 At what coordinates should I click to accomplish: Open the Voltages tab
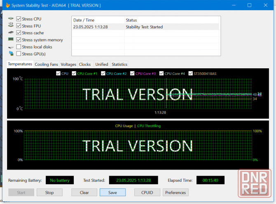tap(68, 65)
